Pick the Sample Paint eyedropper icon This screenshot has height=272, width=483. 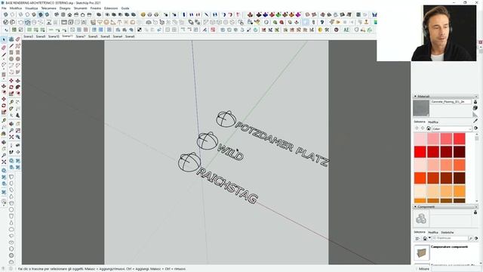pyautogui.click(x=475, y=121)
